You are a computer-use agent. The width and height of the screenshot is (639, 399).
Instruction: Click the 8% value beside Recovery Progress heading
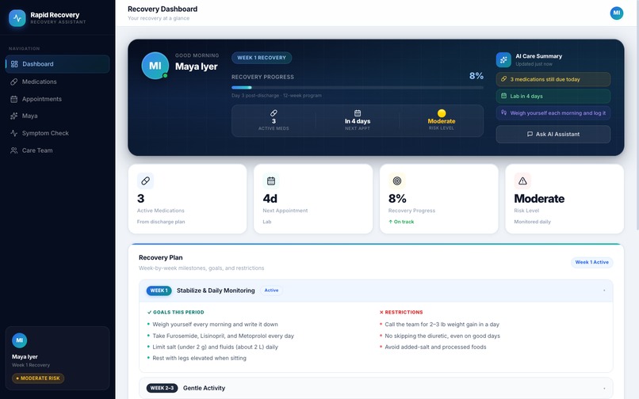pos(476,76)
